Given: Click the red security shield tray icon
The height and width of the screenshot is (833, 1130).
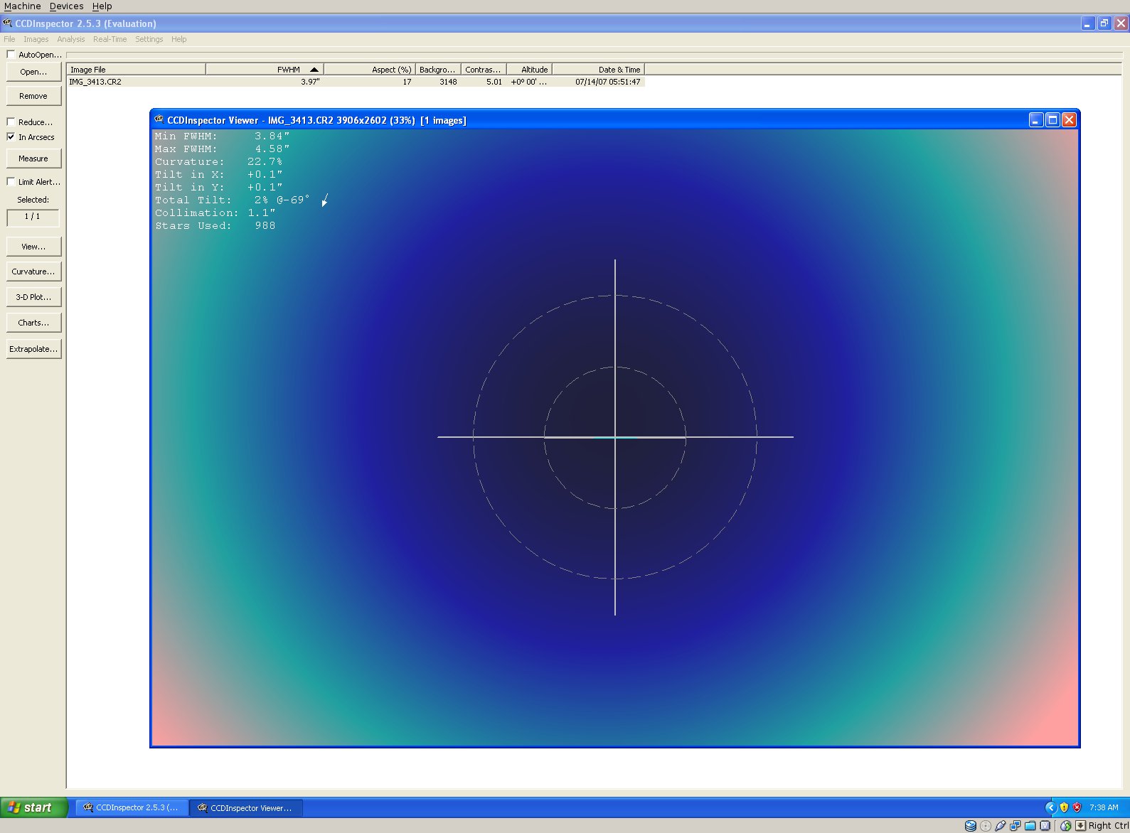Looking at the screenshot, I should tap(1077, 807).
